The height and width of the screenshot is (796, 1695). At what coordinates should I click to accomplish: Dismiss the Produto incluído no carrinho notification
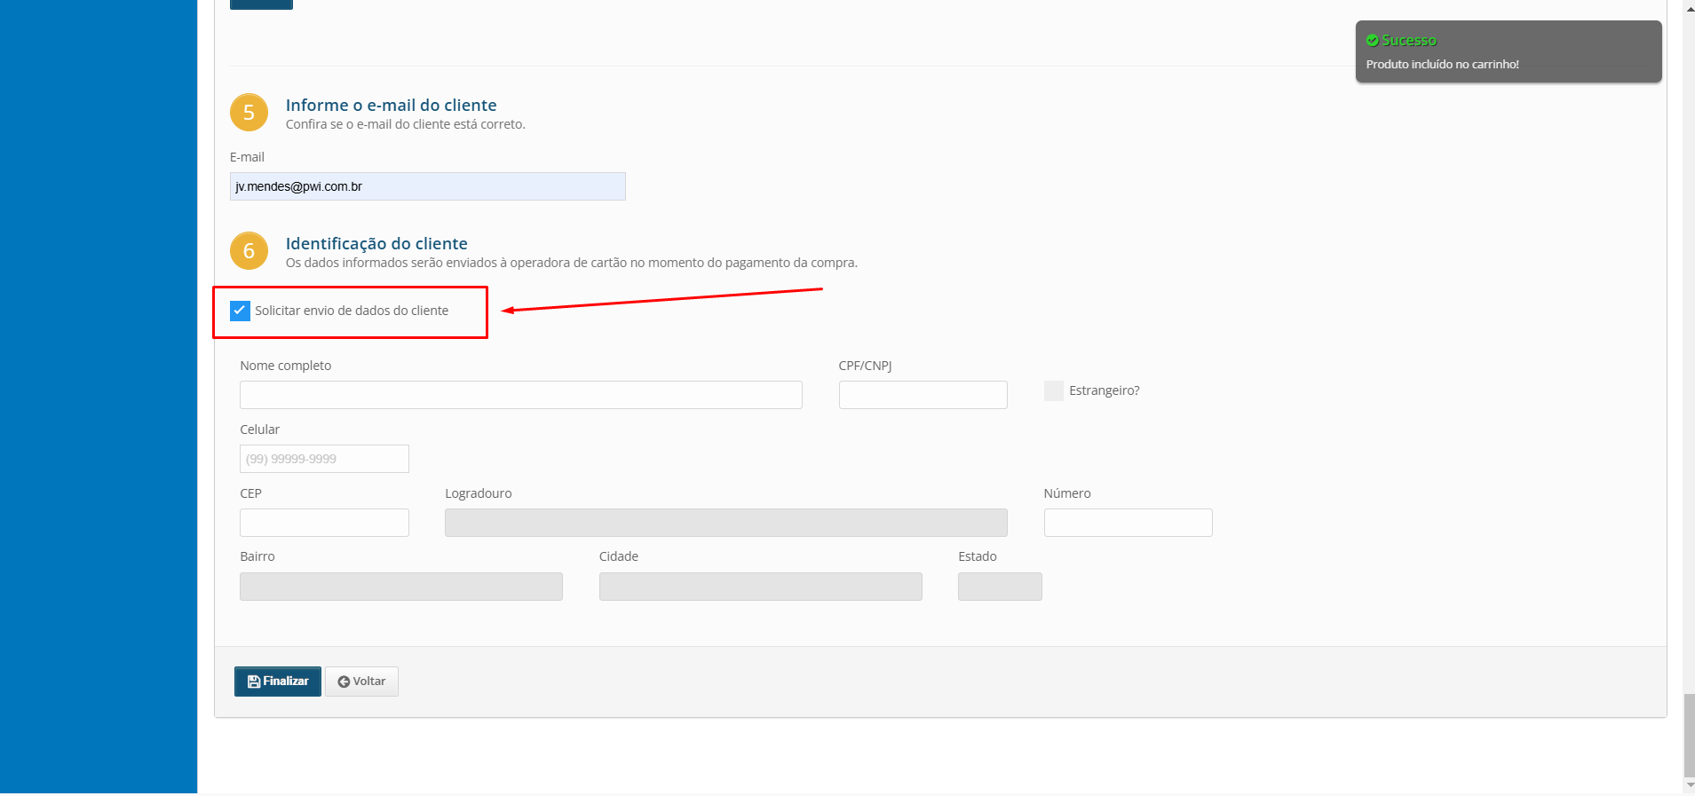click(1508, 52)
